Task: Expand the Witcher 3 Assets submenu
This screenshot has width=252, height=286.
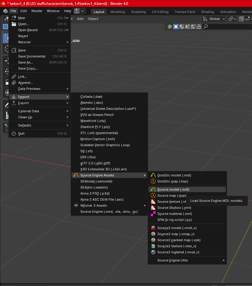Action: [109, 205]
